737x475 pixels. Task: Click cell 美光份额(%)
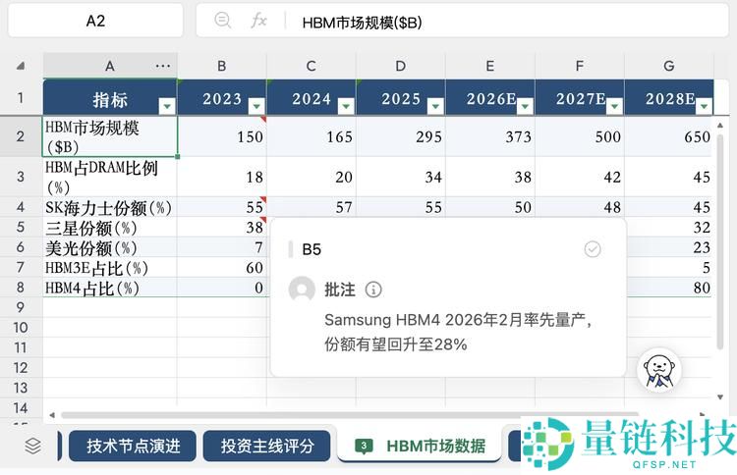point(110,247)
